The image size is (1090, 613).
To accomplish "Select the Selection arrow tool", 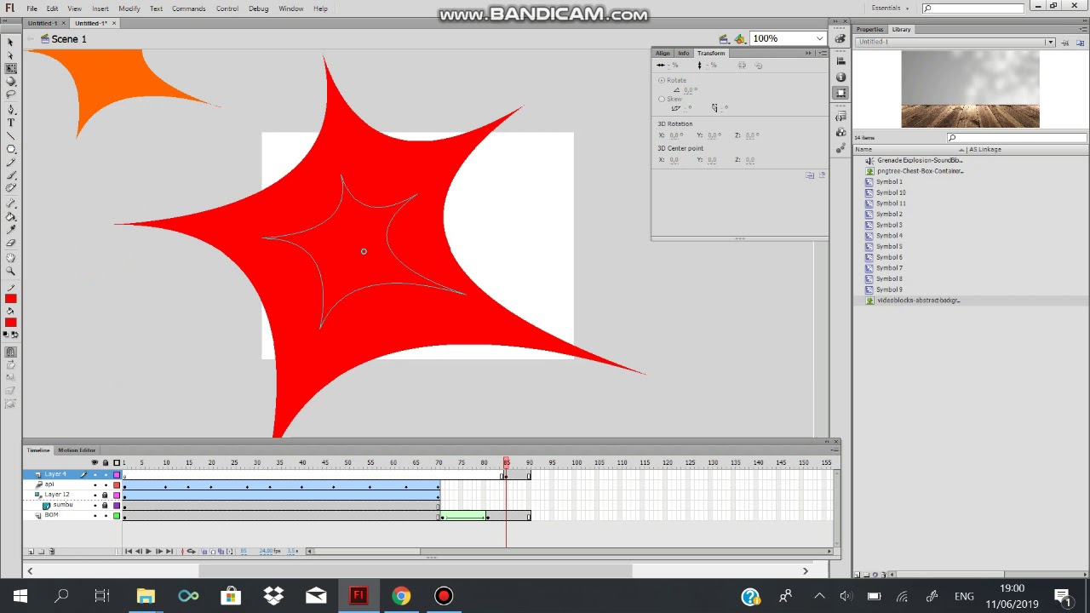I will click(x=10, y=42).
